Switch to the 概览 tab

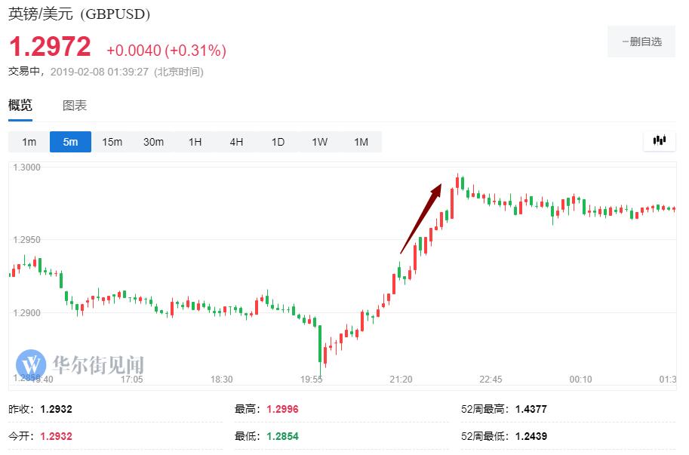(x=20, y=106)
